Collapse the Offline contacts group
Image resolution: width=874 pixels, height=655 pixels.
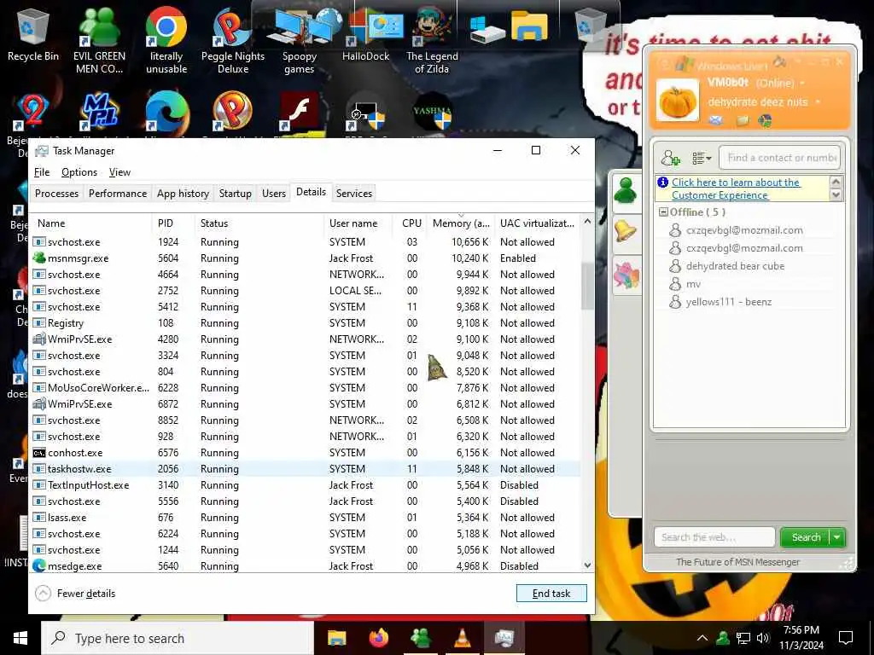pyautogui.click(x=663, y=212)
